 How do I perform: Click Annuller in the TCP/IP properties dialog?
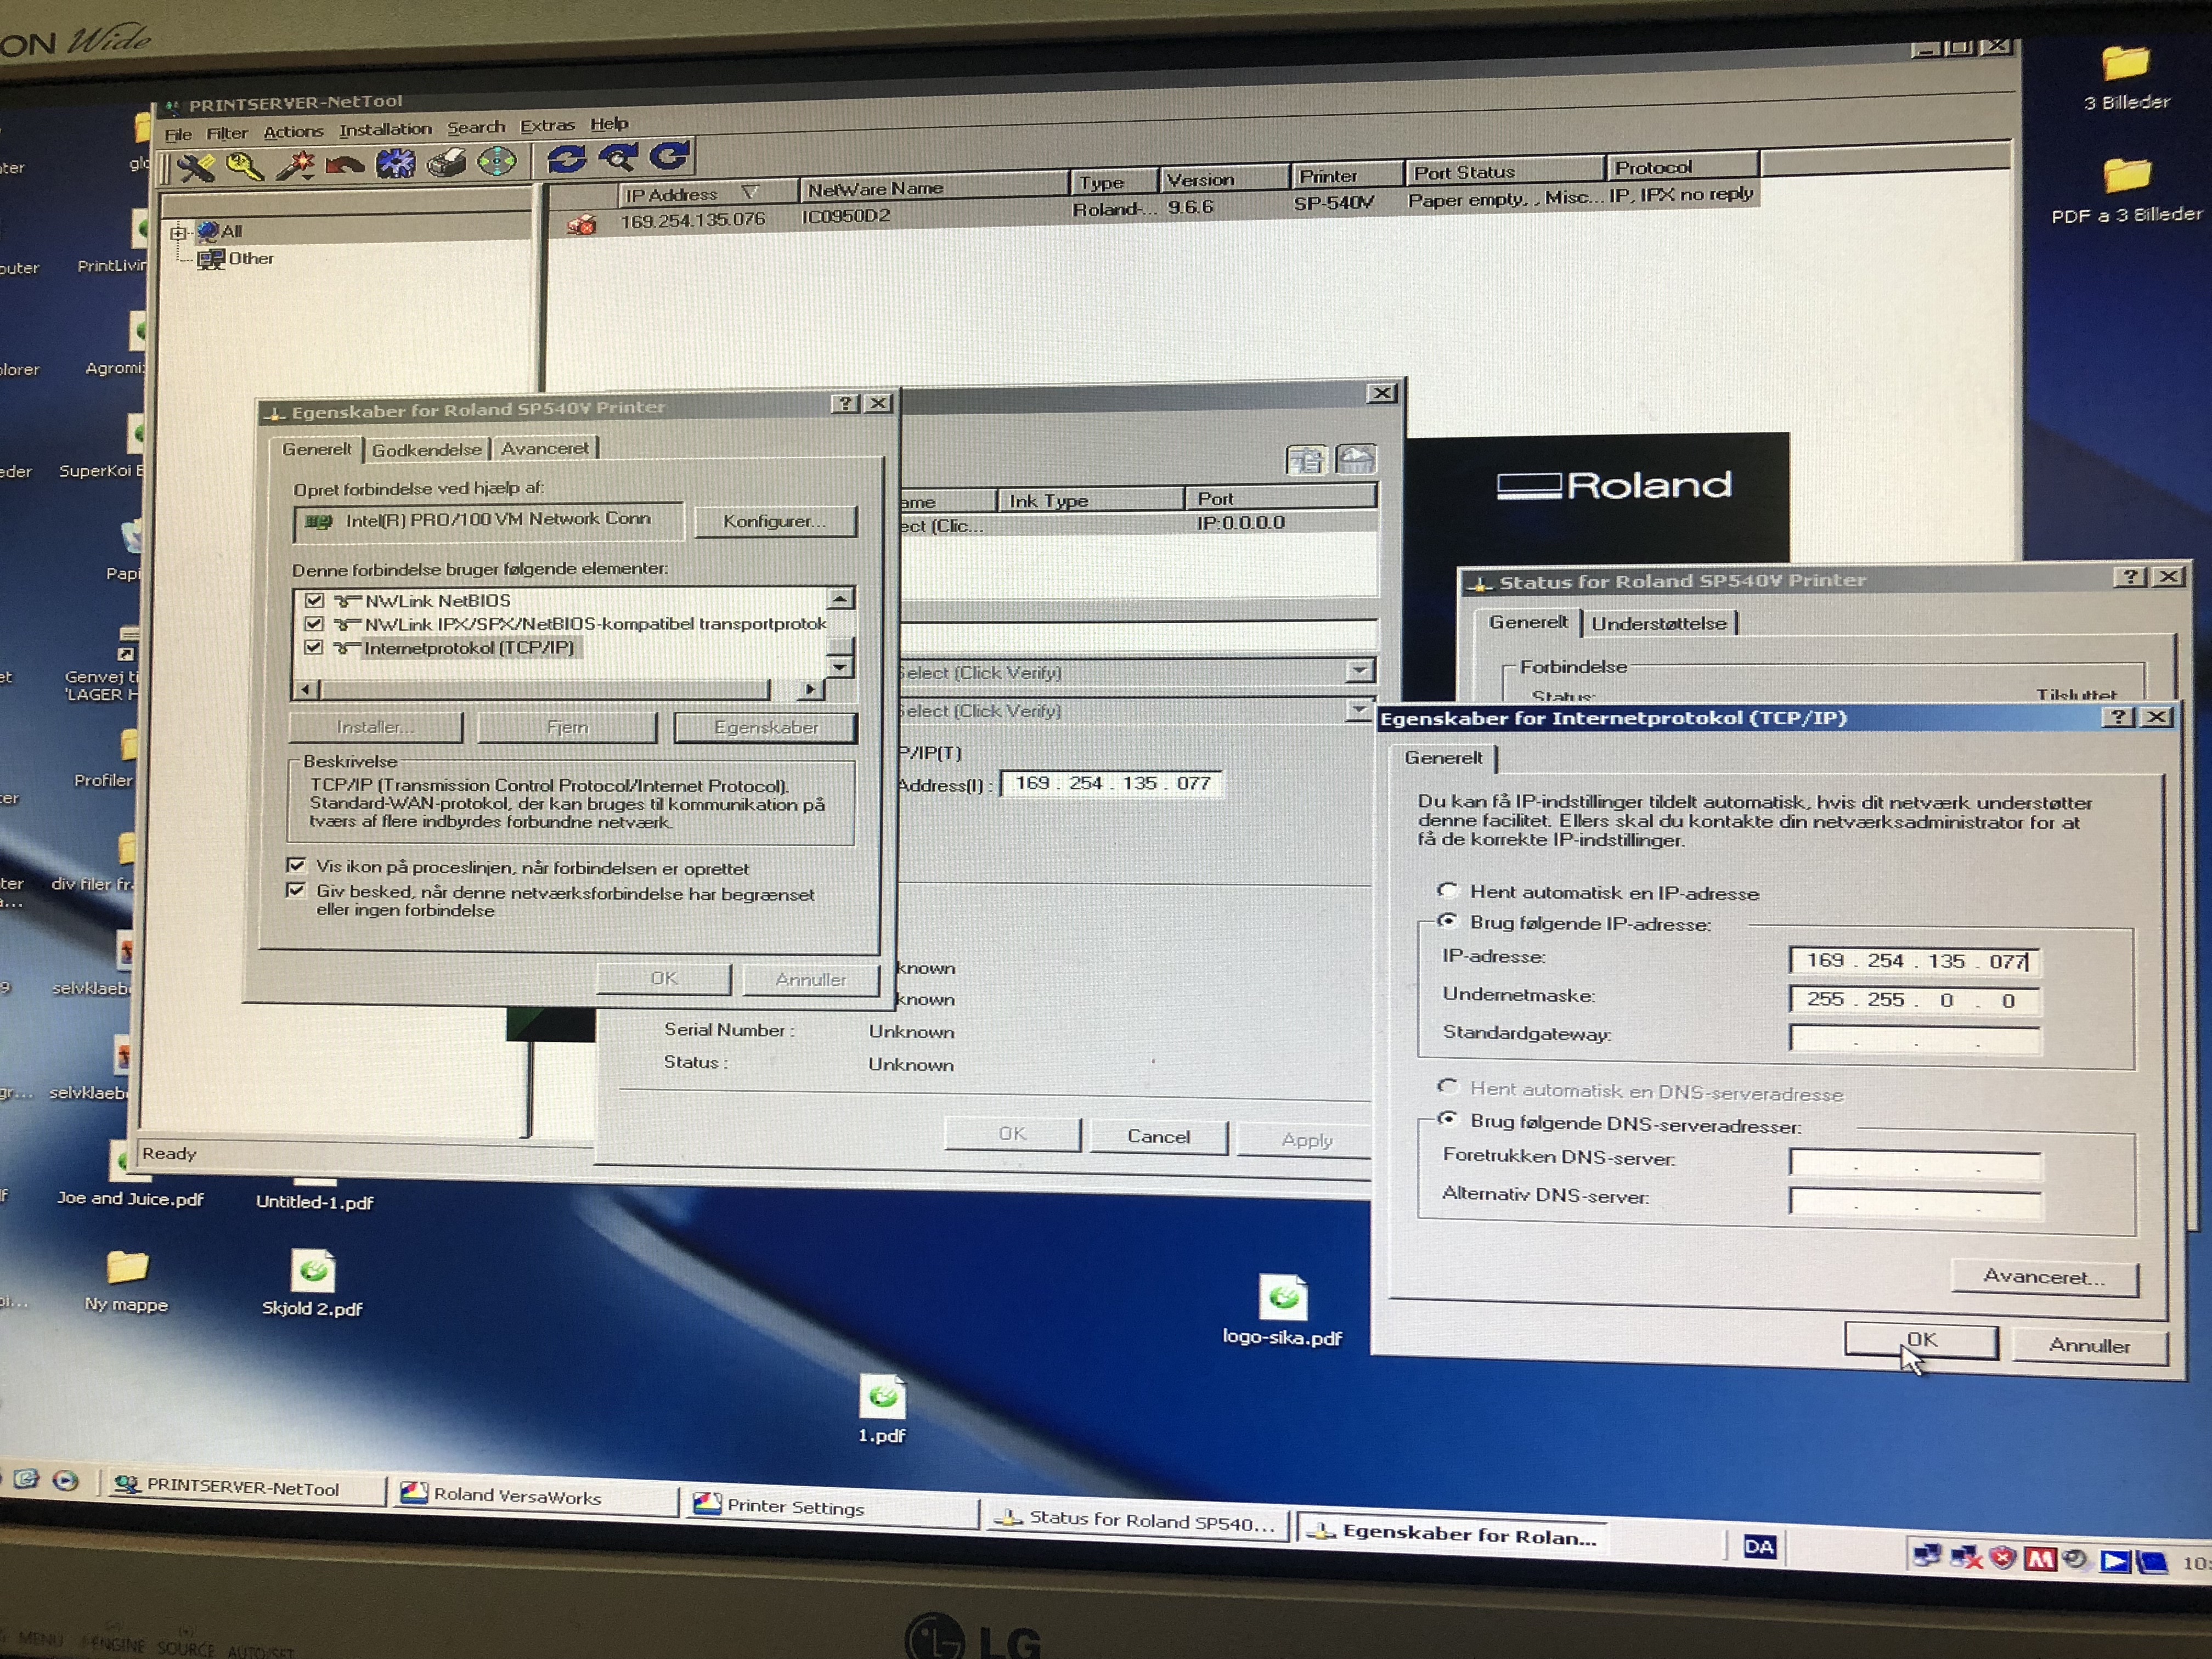pos(2089,1346)
